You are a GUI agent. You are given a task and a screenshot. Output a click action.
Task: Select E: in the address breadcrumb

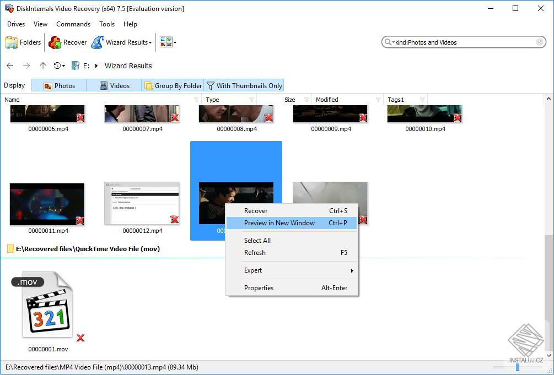pyautogui.click(x=86, y=66)
